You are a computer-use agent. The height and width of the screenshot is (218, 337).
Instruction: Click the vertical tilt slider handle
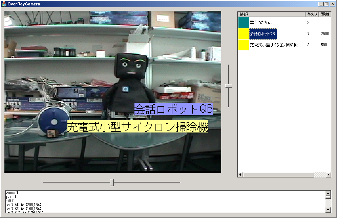pos(229,86)
